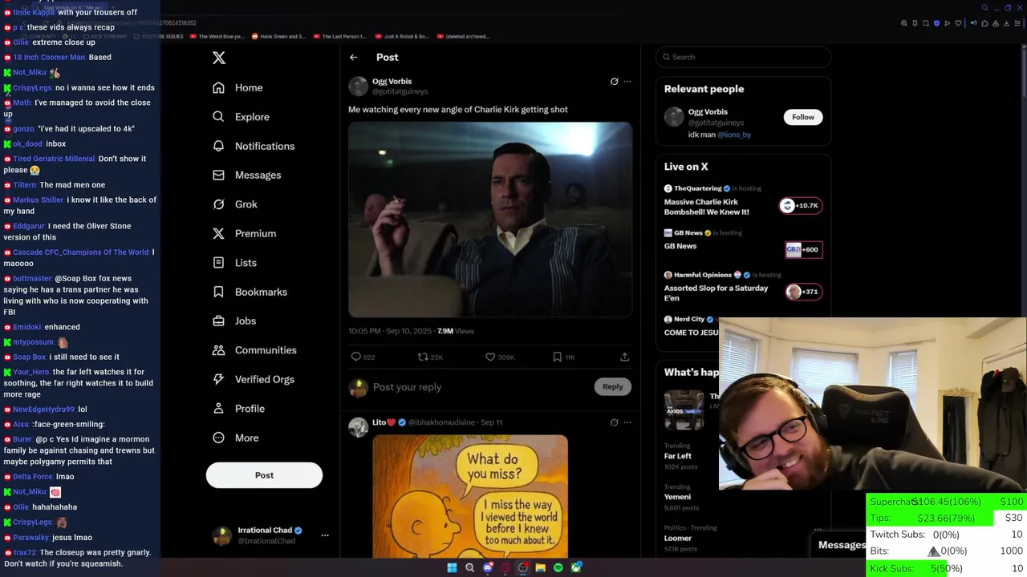The width and height of the screenshot is (1027, 577).
Task: Like the post showing 309K
Action: [x=490, y=357]
